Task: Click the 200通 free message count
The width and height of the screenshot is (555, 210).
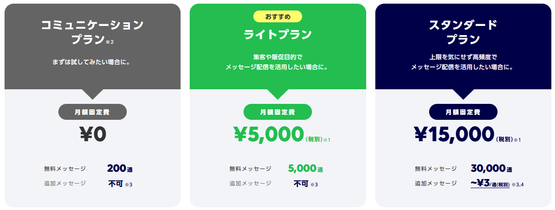Action: point(120,169)
